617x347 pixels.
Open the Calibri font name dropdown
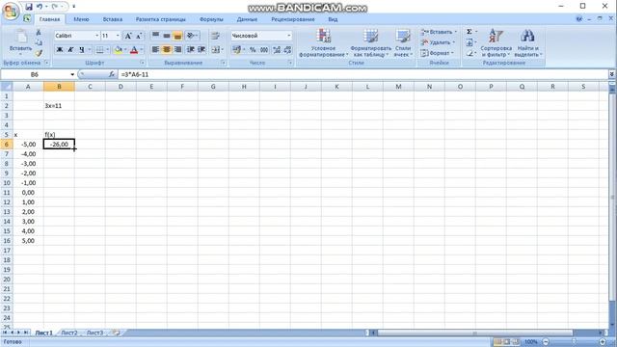pyautogui.click(x=96, y=36)
